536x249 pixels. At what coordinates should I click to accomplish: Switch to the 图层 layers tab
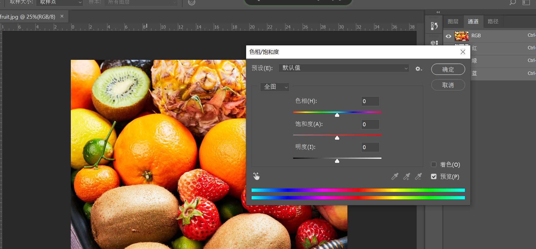pyautogui.click(x=453, y=22)
